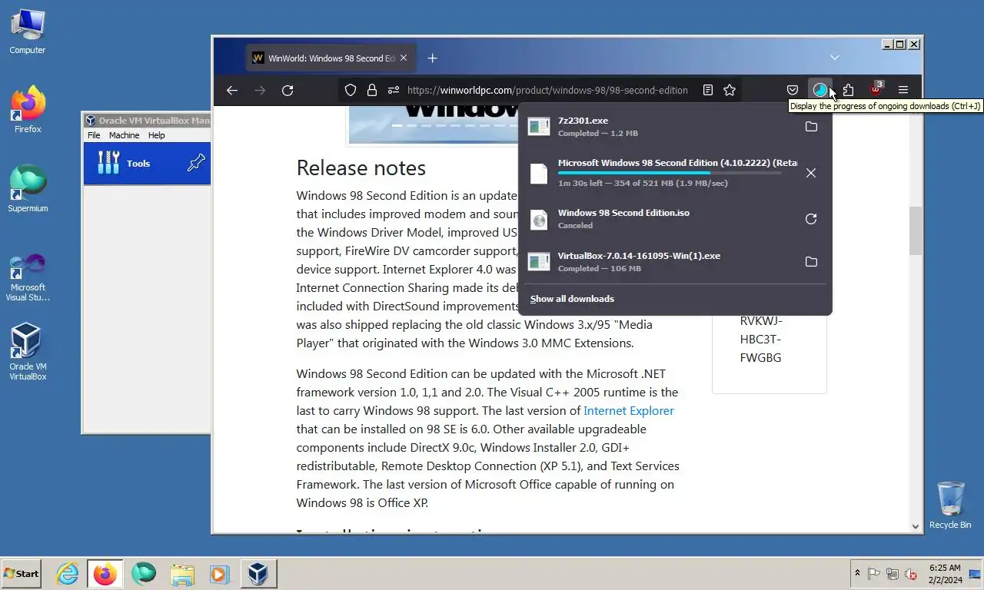
Task: Select the Microsoft Visual Studio desktop shortcut
Action: pos(28,278)
